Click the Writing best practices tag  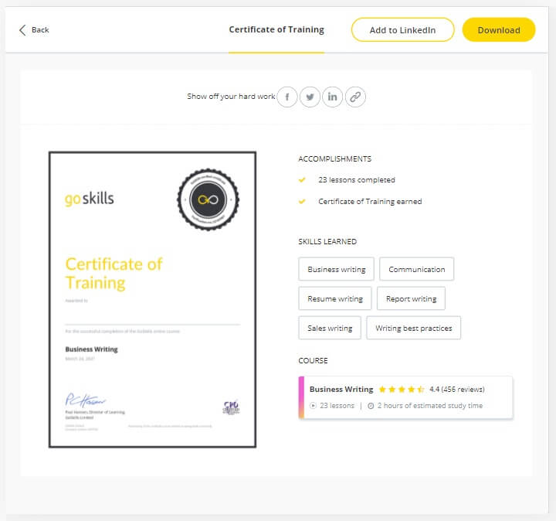point(413,329)
